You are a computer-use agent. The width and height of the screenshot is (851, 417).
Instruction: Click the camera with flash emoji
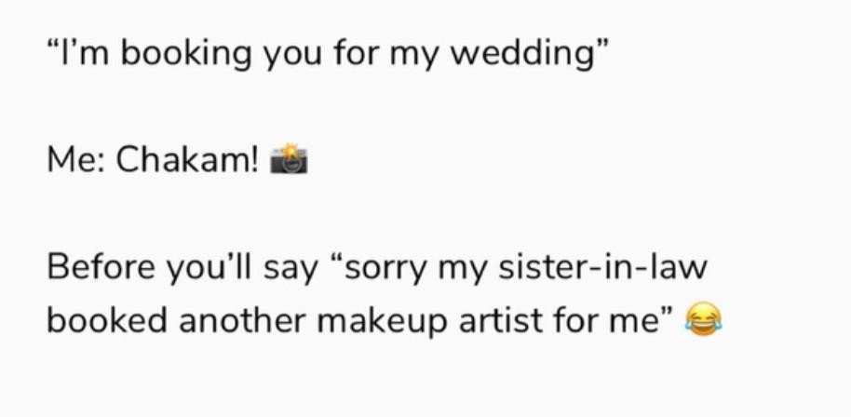[289, 158]
